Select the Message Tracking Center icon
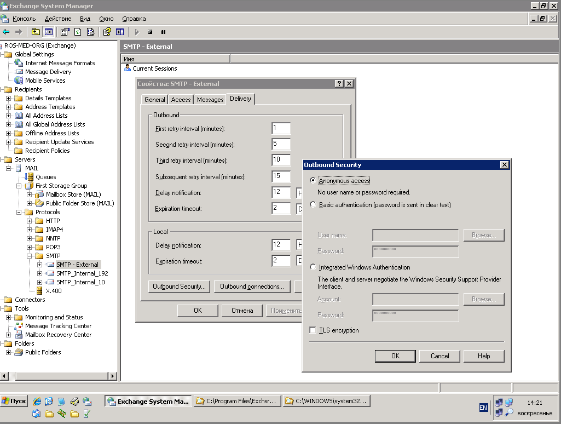 tap(19, 326)
